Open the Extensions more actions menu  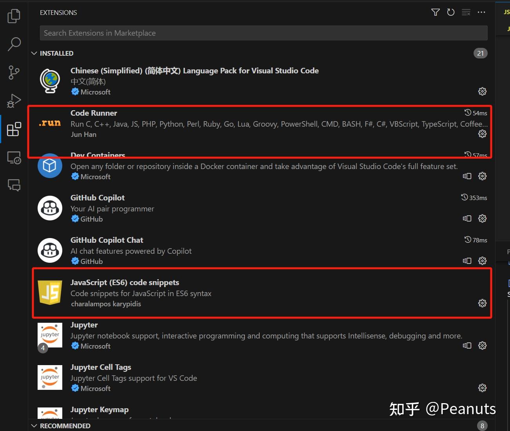(x=481, y=12)
